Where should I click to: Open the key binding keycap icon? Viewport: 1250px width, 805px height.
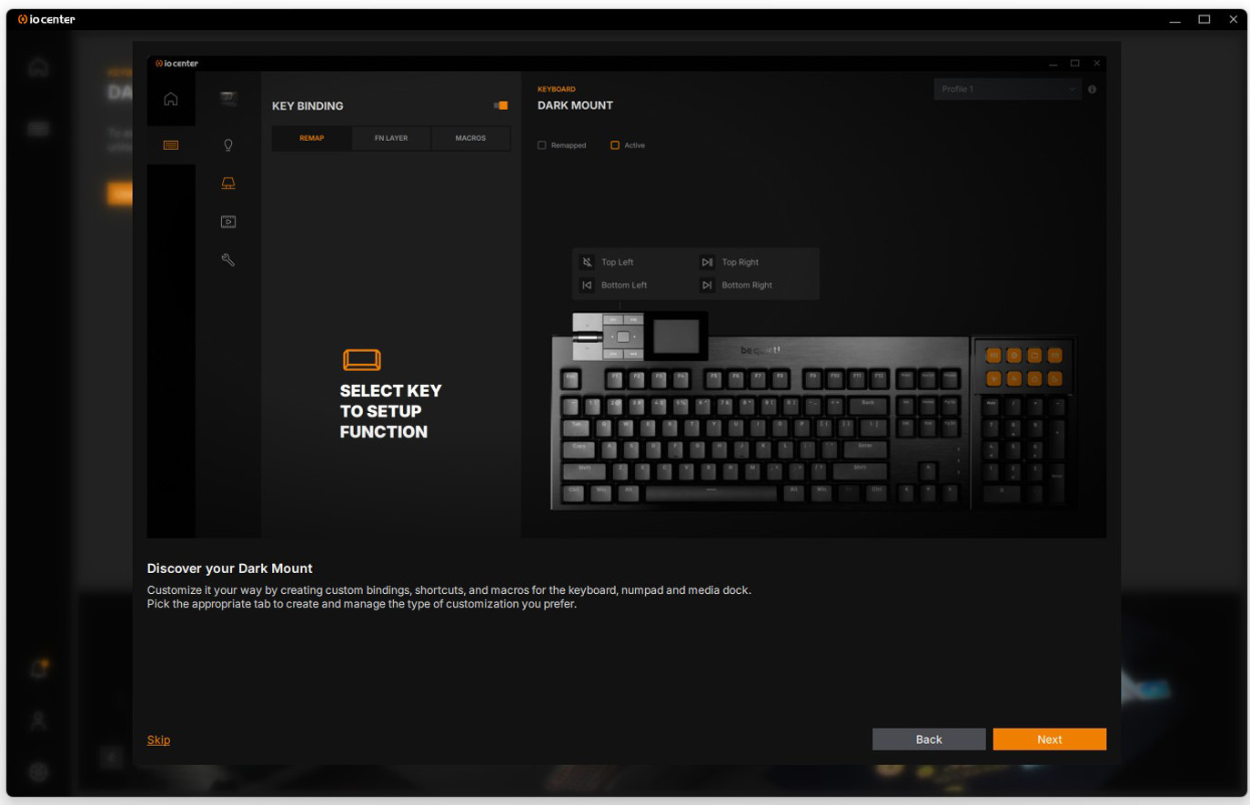(x=228, y=184)
